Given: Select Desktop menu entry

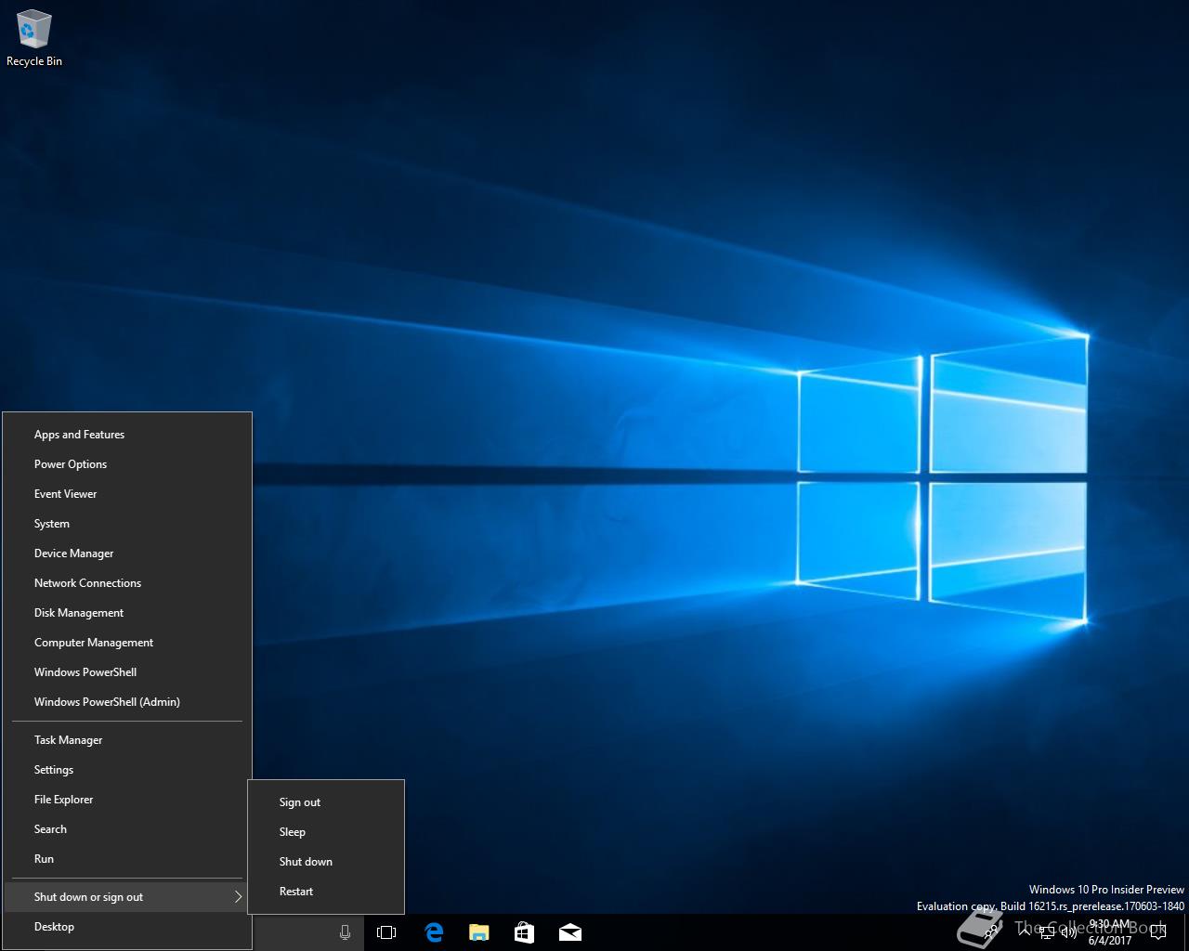Looking at the screenshot, I should coord(127,927).
